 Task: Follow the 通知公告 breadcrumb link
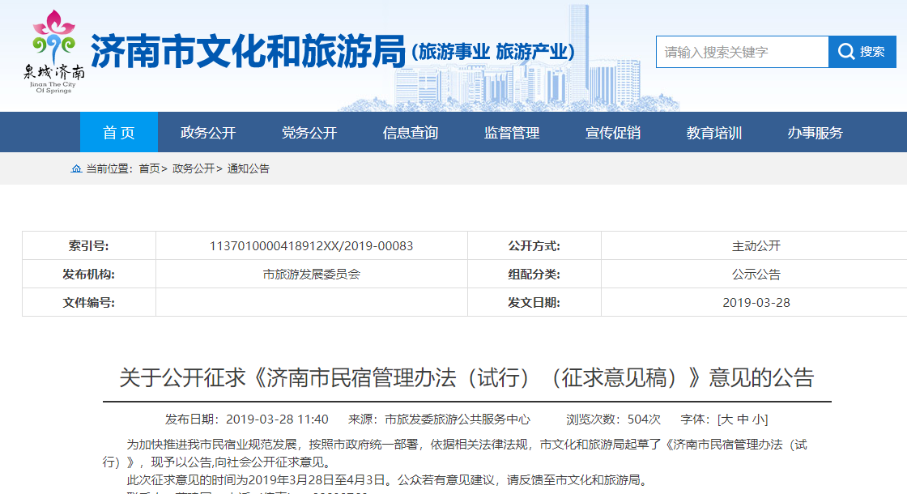(x=249, y=168)
